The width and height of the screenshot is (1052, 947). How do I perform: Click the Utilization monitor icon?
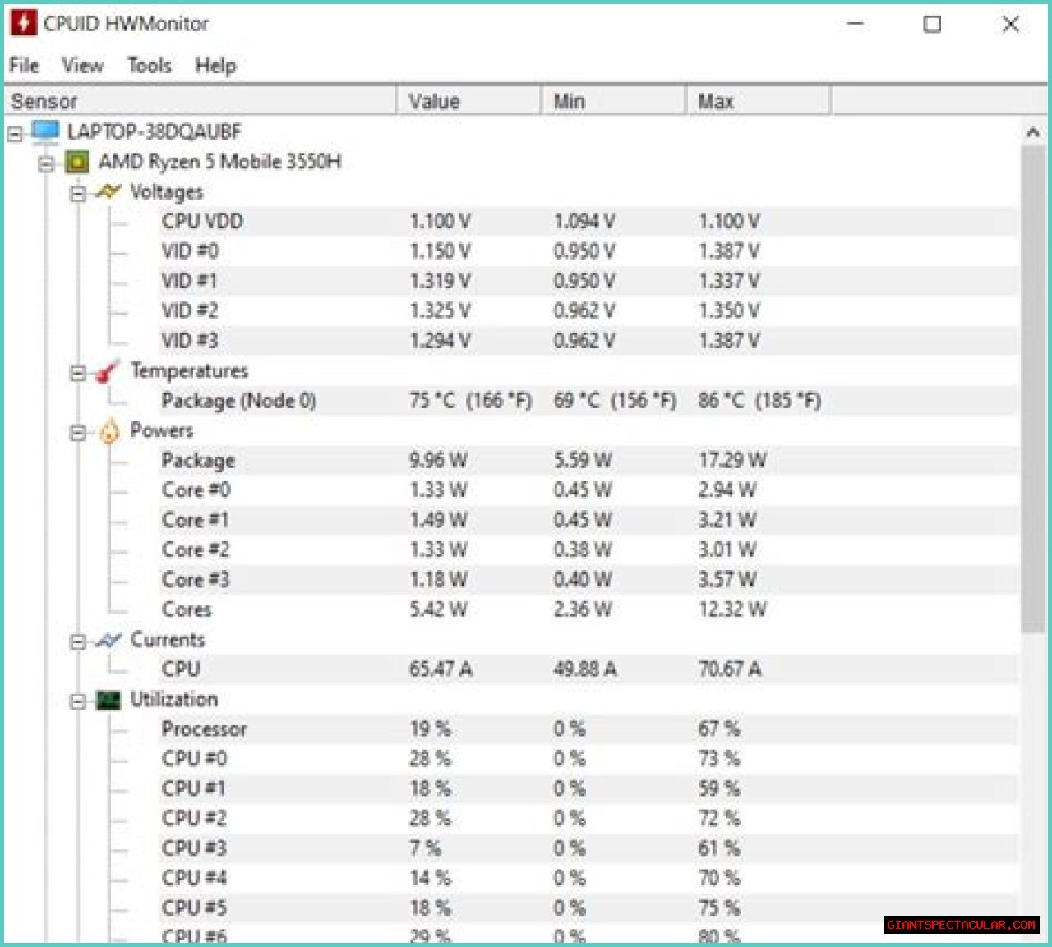(108, 701)
